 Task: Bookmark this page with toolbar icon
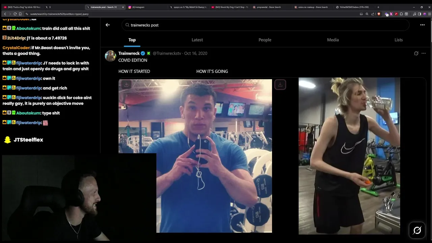20,14
